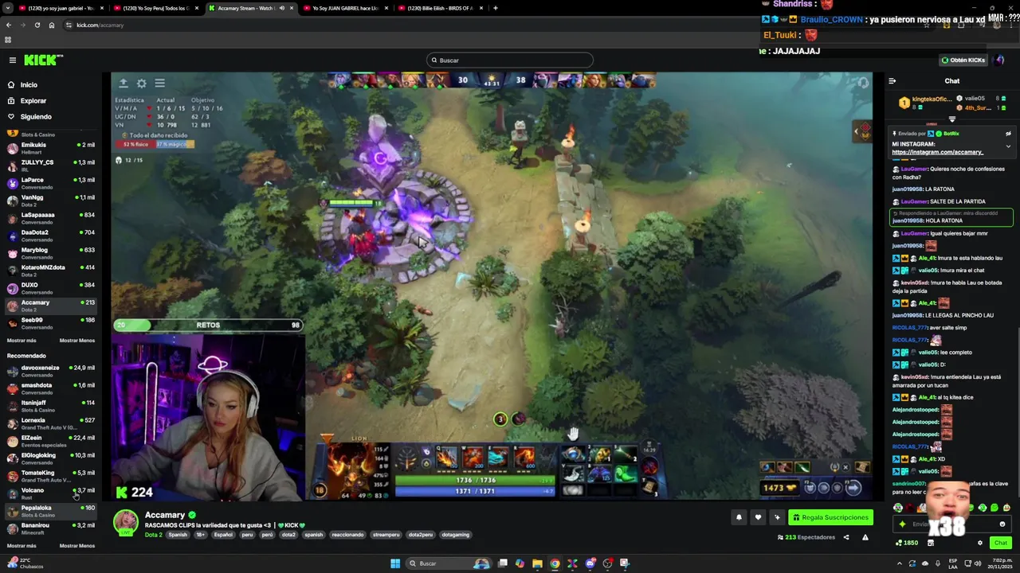The height and width of the screenshot is (573, 1020).
Task: Open the Kick hamburger sidebar menu
Action: 12,60
